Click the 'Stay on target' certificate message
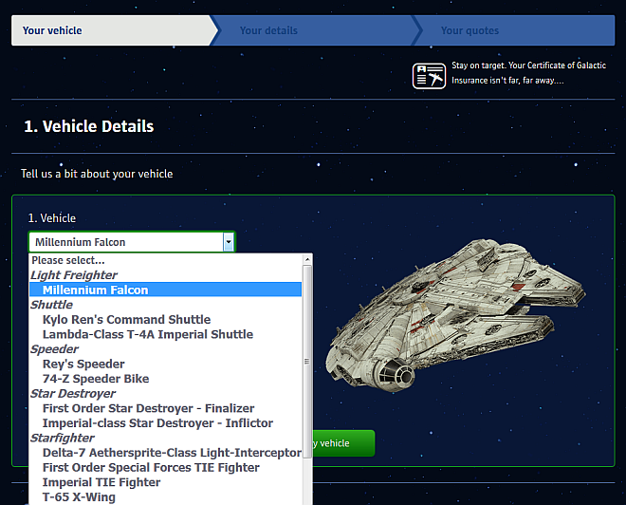Screen dimensions: 626x505 click(x=528, y=73)
